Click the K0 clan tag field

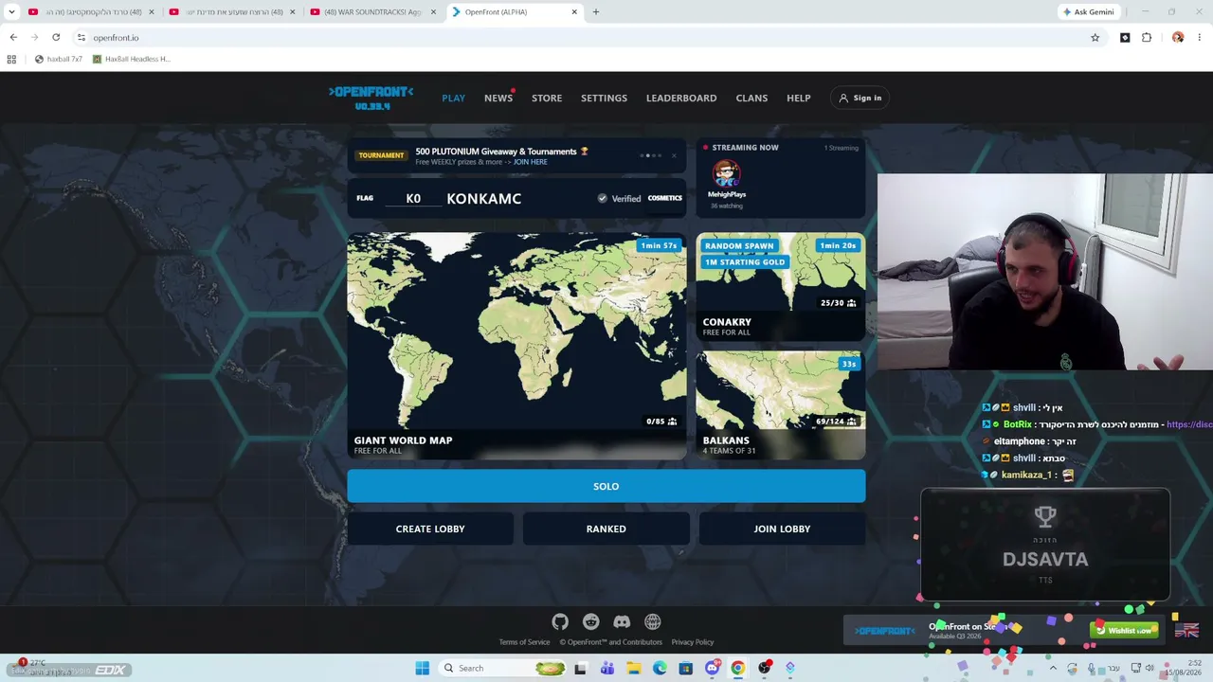413,198
